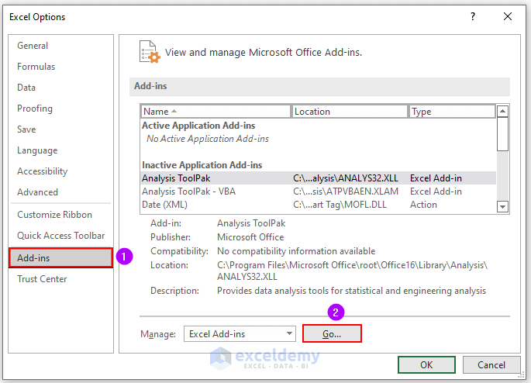Open Advanced options

tap(37, 192)
